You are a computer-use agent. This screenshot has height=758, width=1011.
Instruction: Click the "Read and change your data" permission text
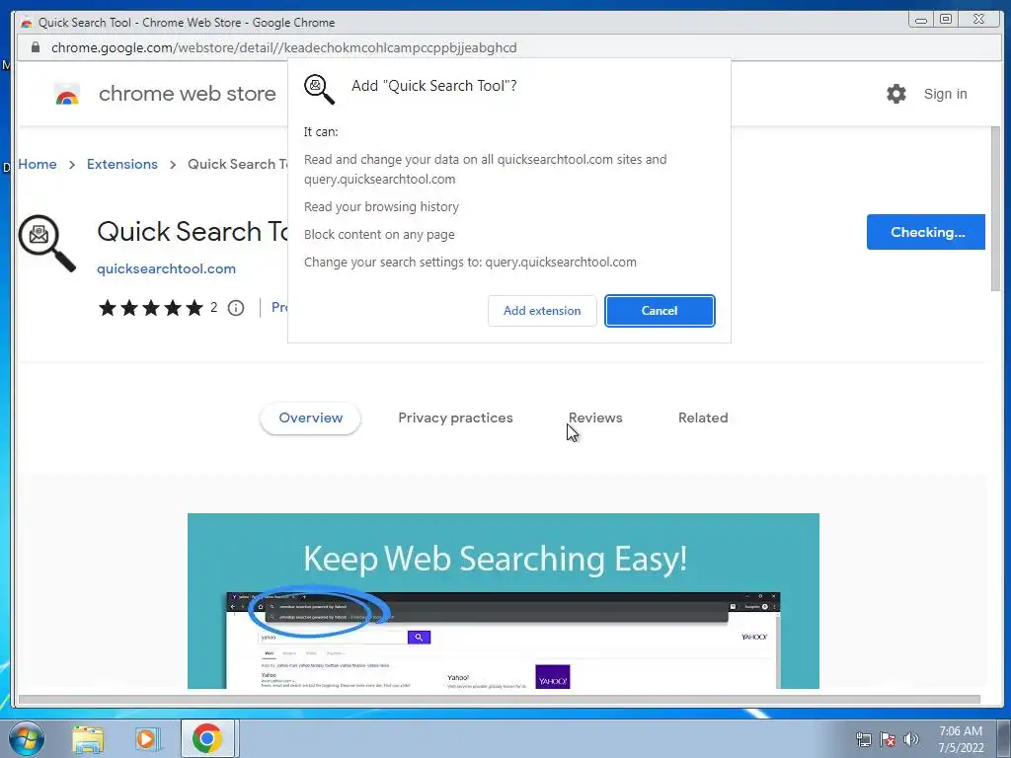486,169
